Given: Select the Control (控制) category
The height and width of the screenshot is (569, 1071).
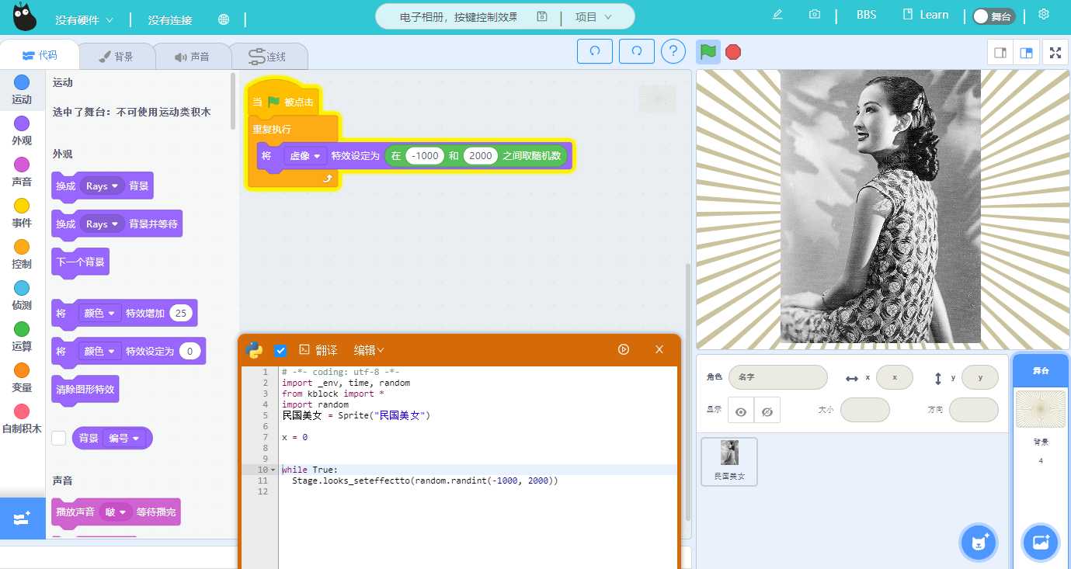Looking at the screenshot, I should [22, 254].
